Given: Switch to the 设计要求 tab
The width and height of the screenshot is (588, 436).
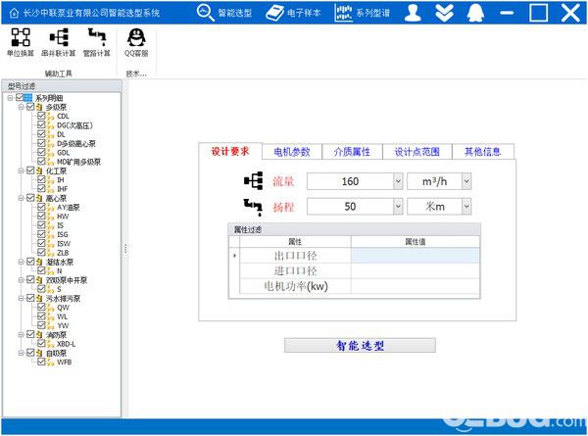Looking at the screenshot, I should click(x=230, y=152).
